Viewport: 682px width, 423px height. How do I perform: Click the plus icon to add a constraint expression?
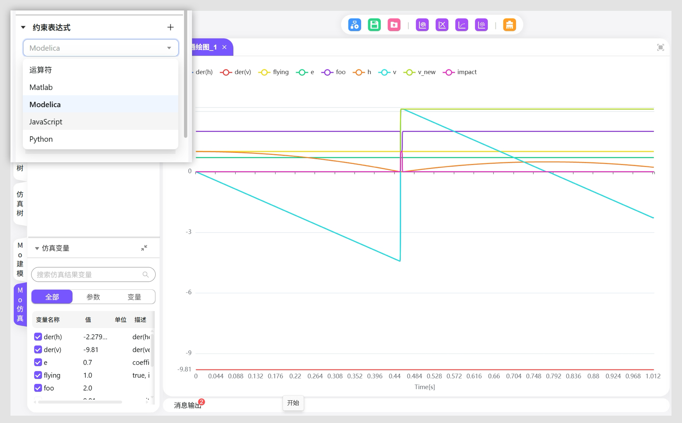170,27
